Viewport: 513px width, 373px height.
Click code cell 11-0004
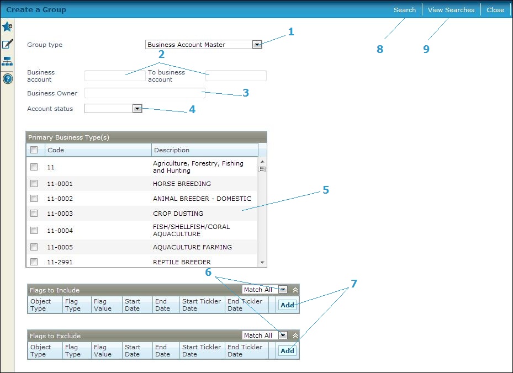[x=60, y=231]
